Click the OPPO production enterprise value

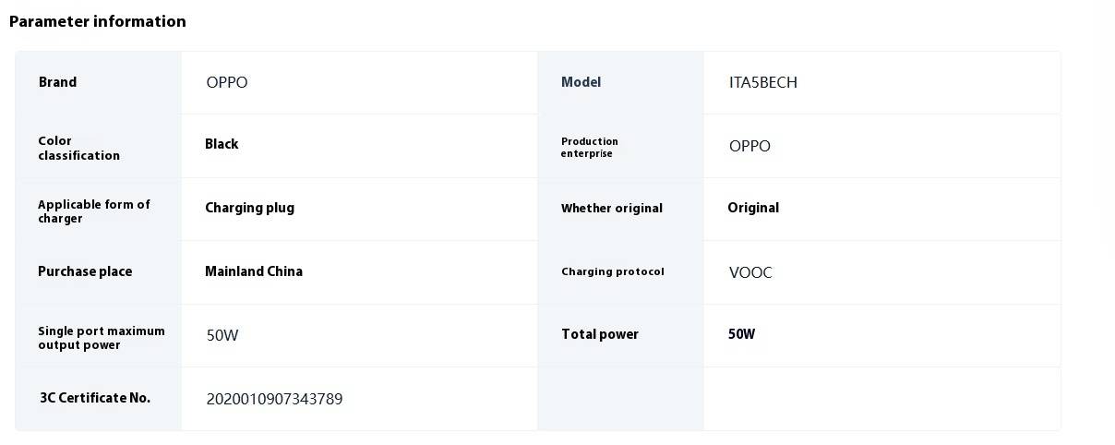(x=749, y=146)
